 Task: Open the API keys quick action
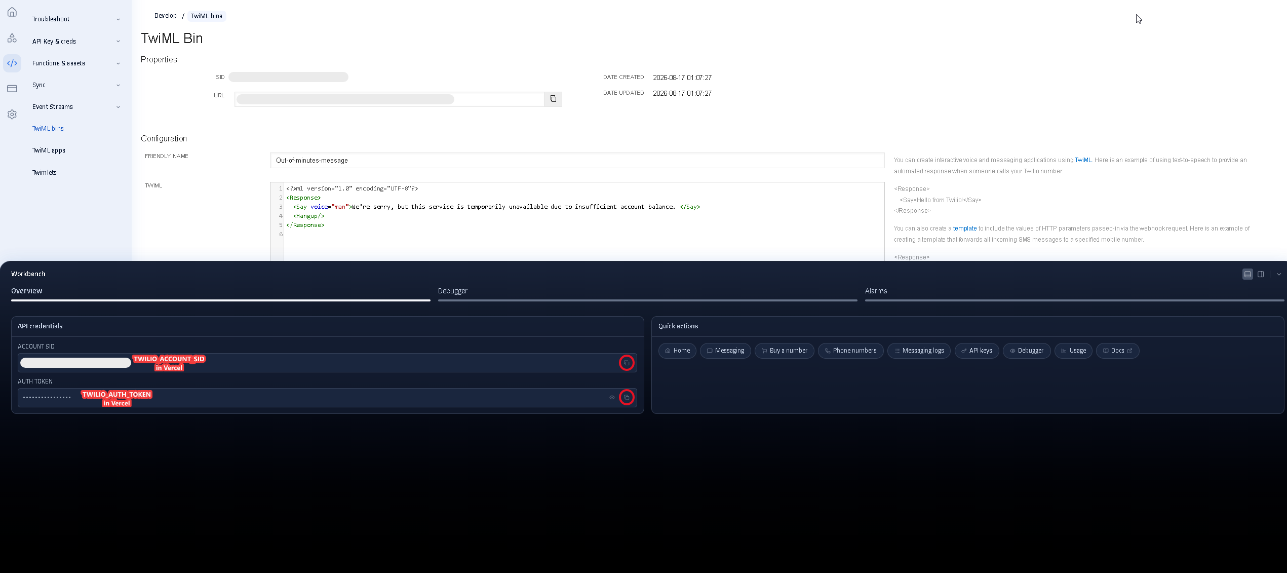[x=977, y=351]
